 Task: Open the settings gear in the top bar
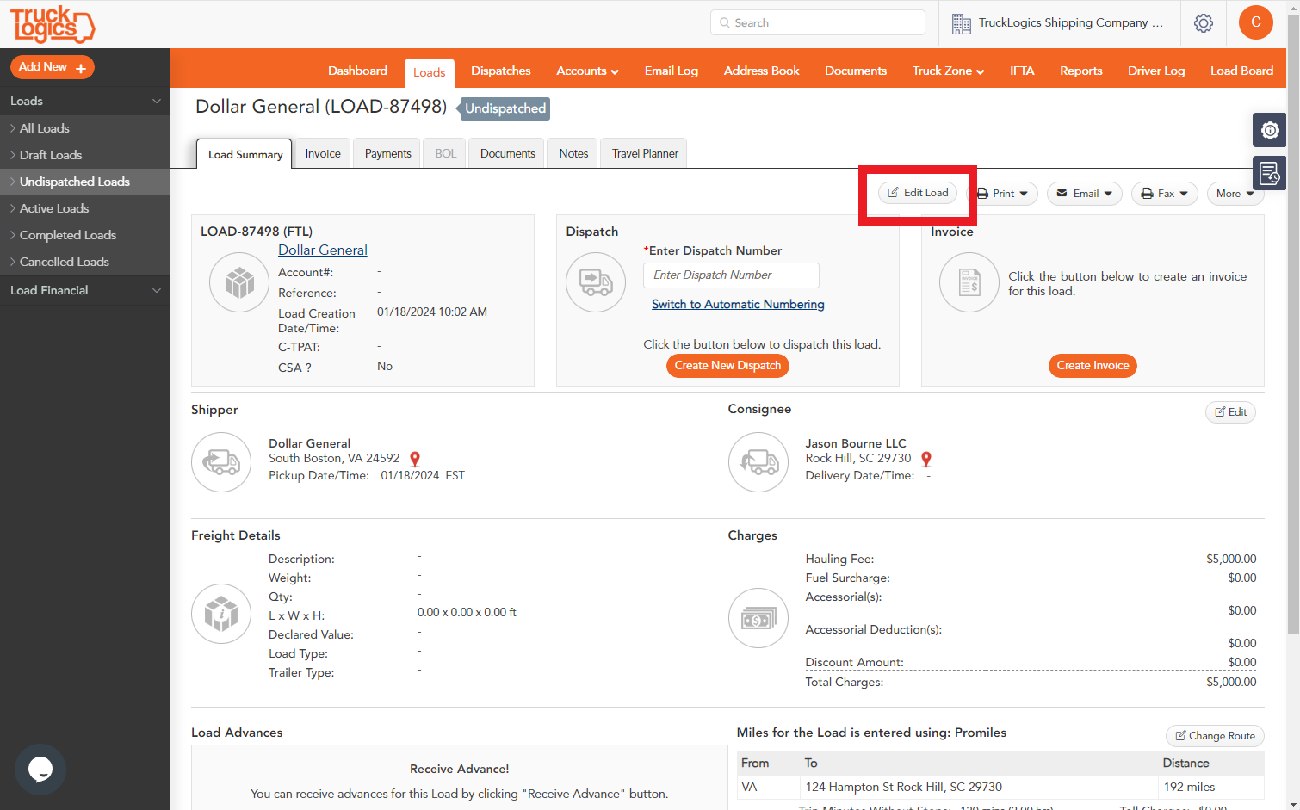1203,23
